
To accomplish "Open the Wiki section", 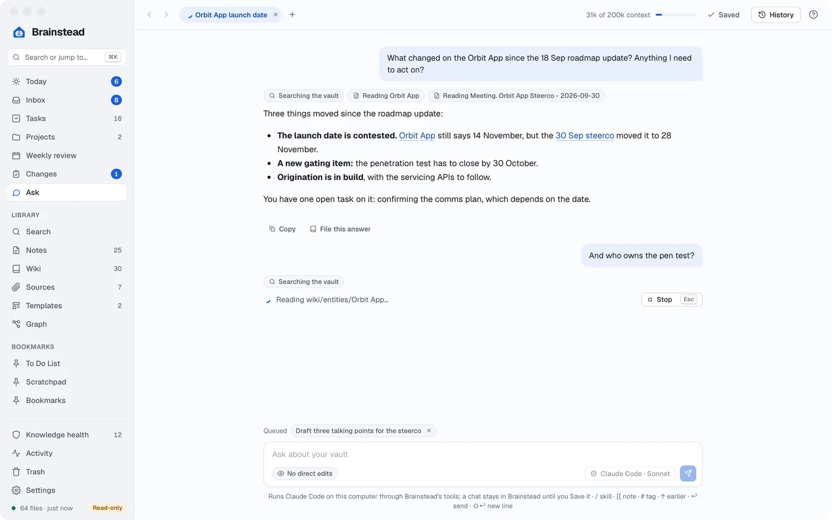I will 67,269.
